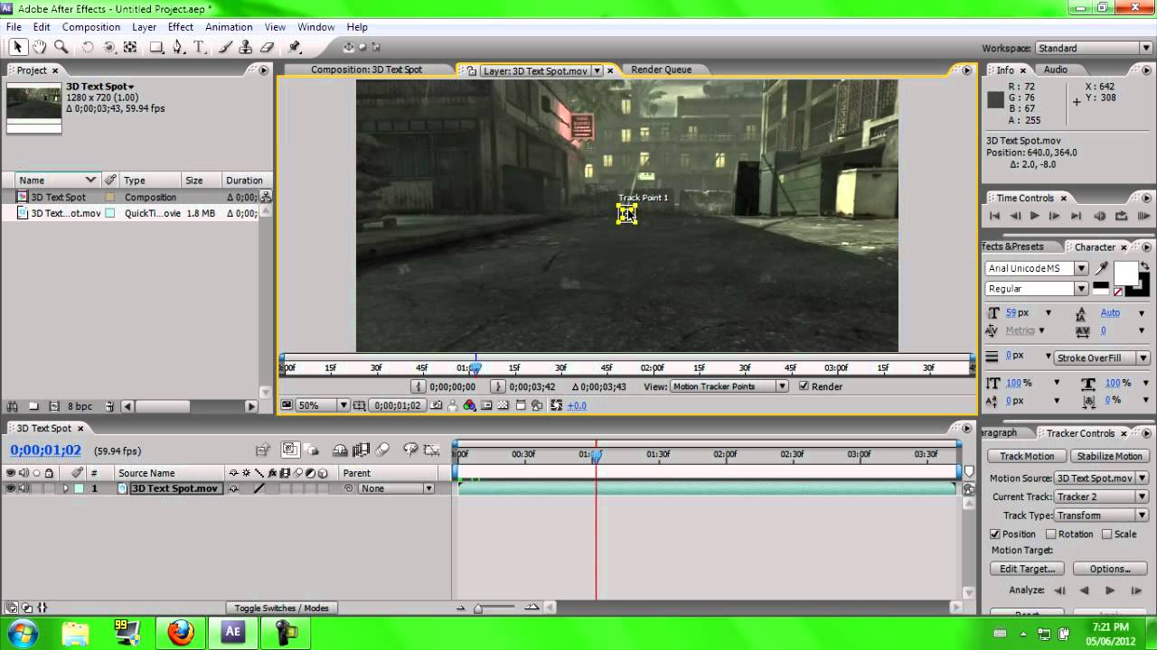Open the Animation menu
This screenshot has width=1157, height=650.
pyautogui.click(x=229, y=27)
